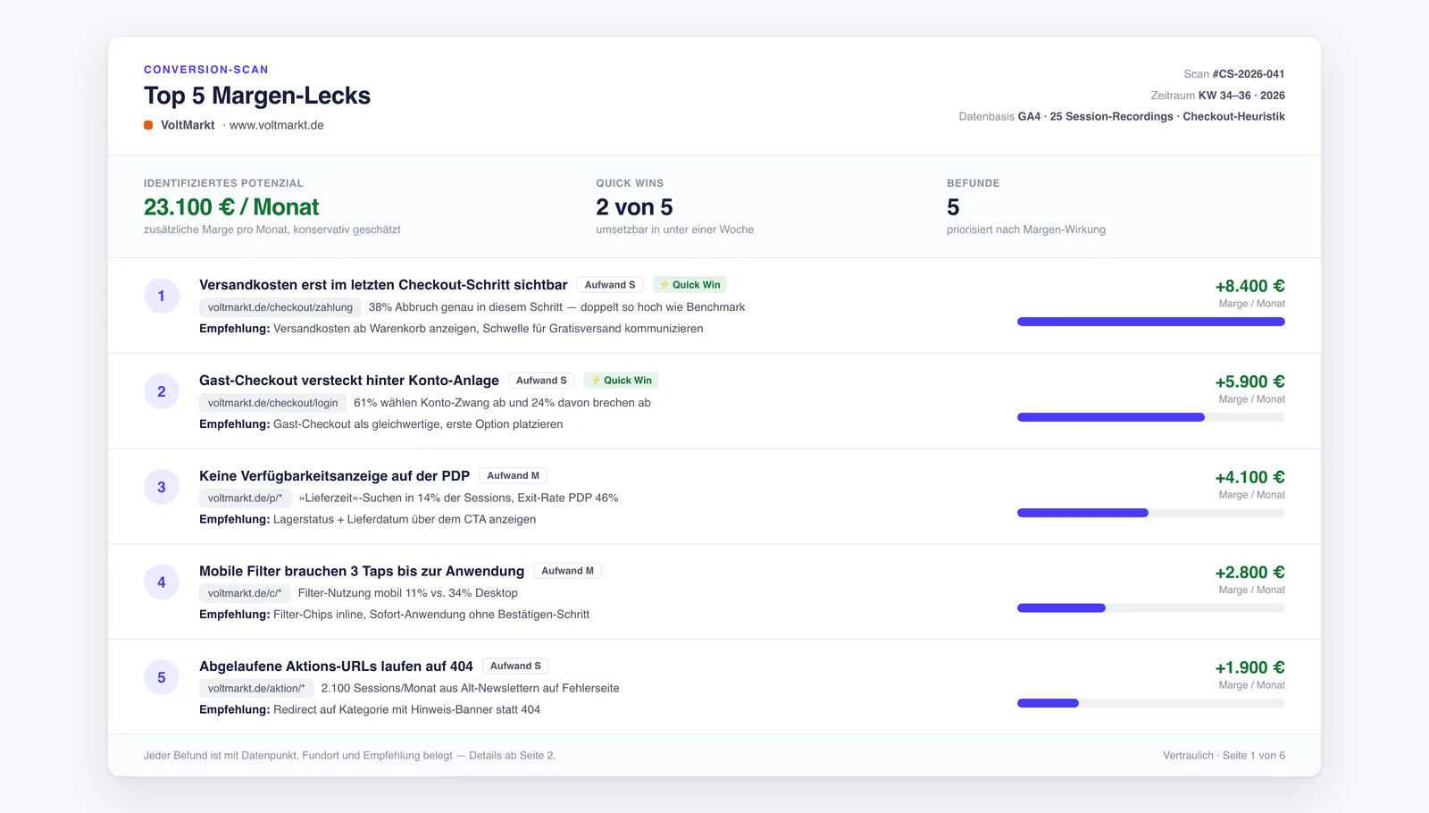Image resolution: width=1429 pixels, height=813 pixels.
Task: Click the +1.900 € progress bar
Action: point(1151,703)
